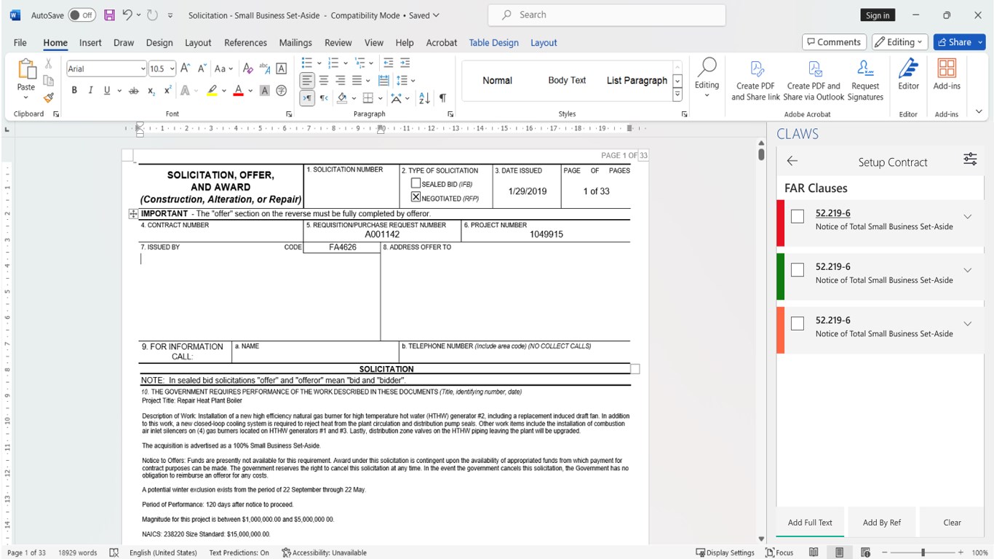Toggle the Negotiated (RFP) checkbox
The width and height of the screenshot is (994, 559).
pos(416,197)
